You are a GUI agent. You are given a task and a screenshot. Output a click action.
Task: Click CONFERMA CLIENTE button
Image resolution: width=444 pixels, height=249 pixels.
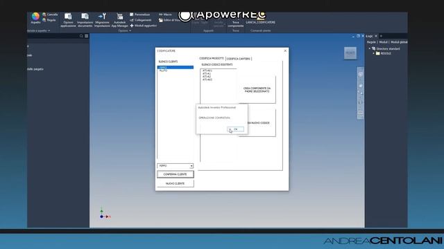[x=176, y=174]
